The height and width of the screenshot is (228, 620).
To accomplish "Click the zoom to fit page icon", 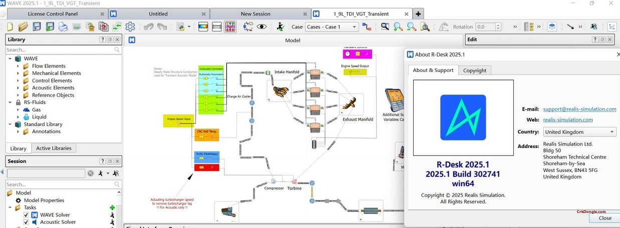I will click(425, 26).
